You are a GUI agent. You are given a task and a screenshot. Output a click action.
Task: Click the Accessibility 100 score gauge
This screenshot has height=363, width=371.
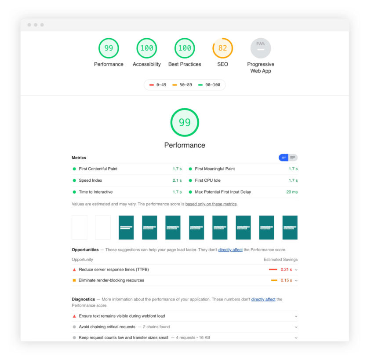tap(147, 48)
